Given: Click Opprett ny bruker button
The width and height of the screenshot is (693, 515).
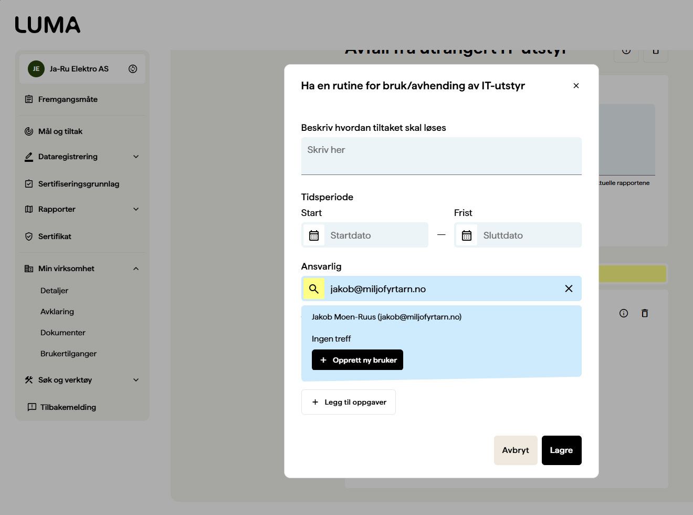Looking at the screenshot, I should pyautogui.click(x=358, y=360).
